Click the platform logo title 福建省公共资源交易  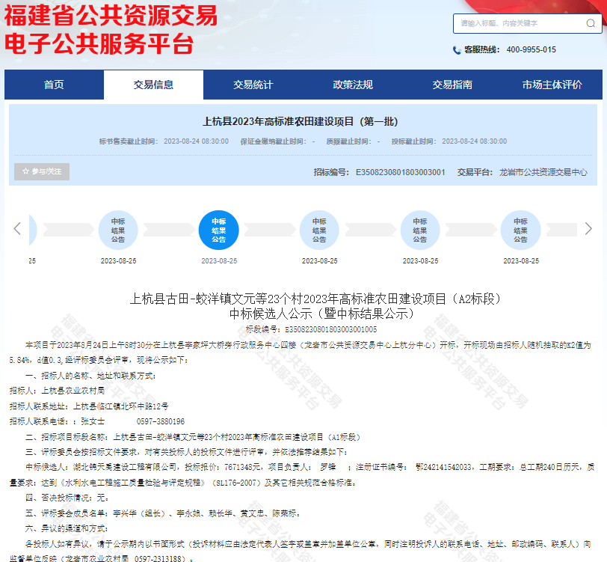111,15
